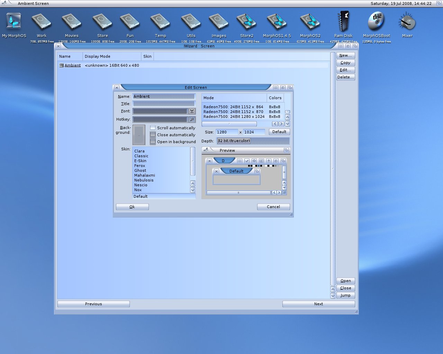Enable the Scroll automatically checkbox

click(153, 128)
